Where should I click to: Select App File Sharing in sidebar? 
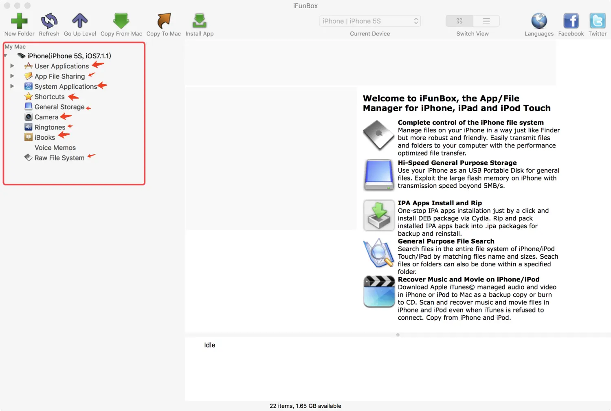click(x=60, y=76)
